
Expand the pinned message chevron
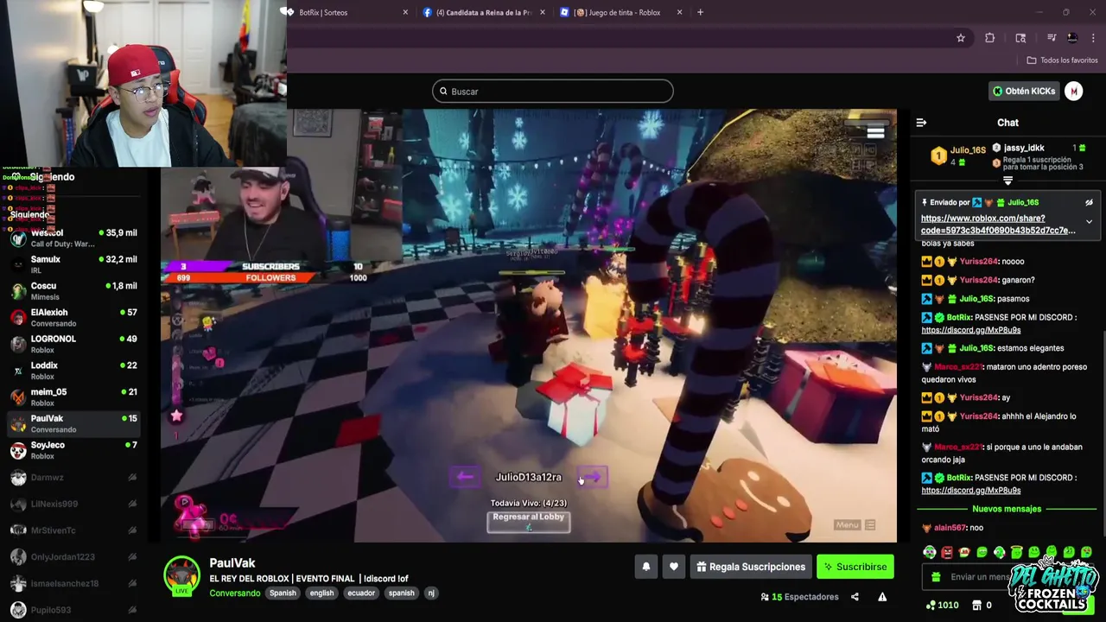tap(1089, 222)
